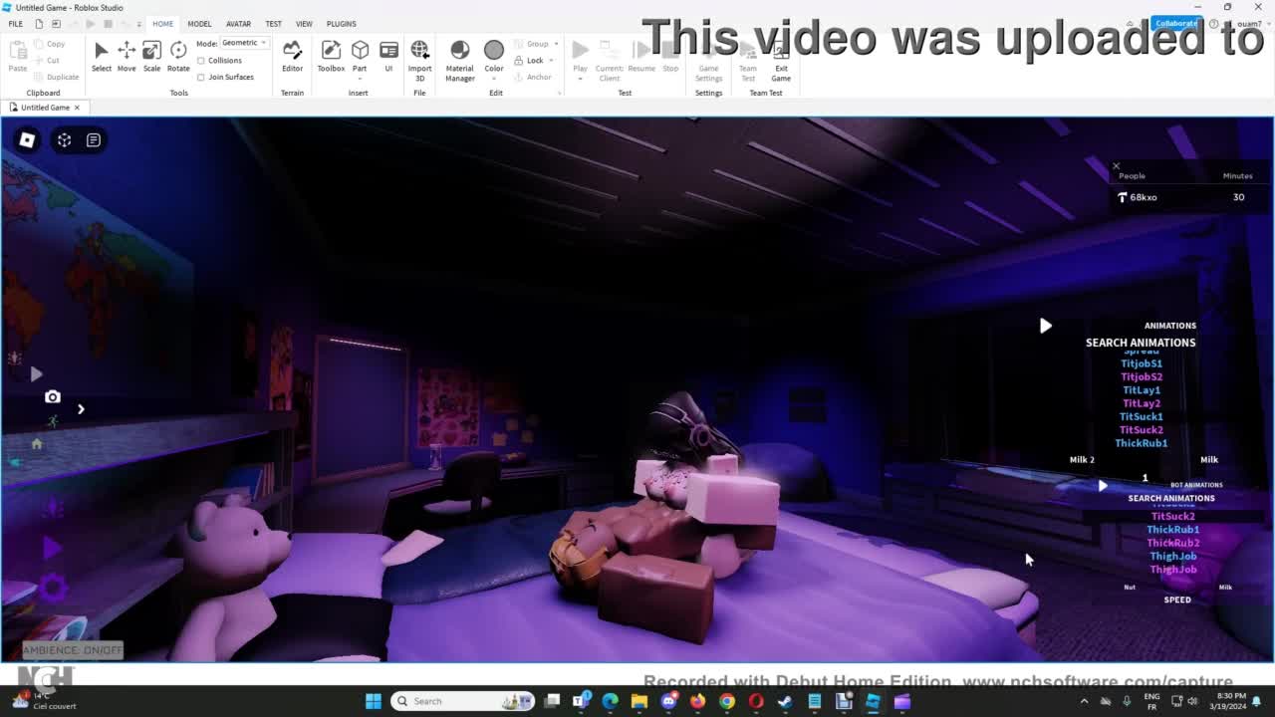This screenshot has height=717, width=1275.
Task: Enable the Collisions checkbox
Action: 201,61
